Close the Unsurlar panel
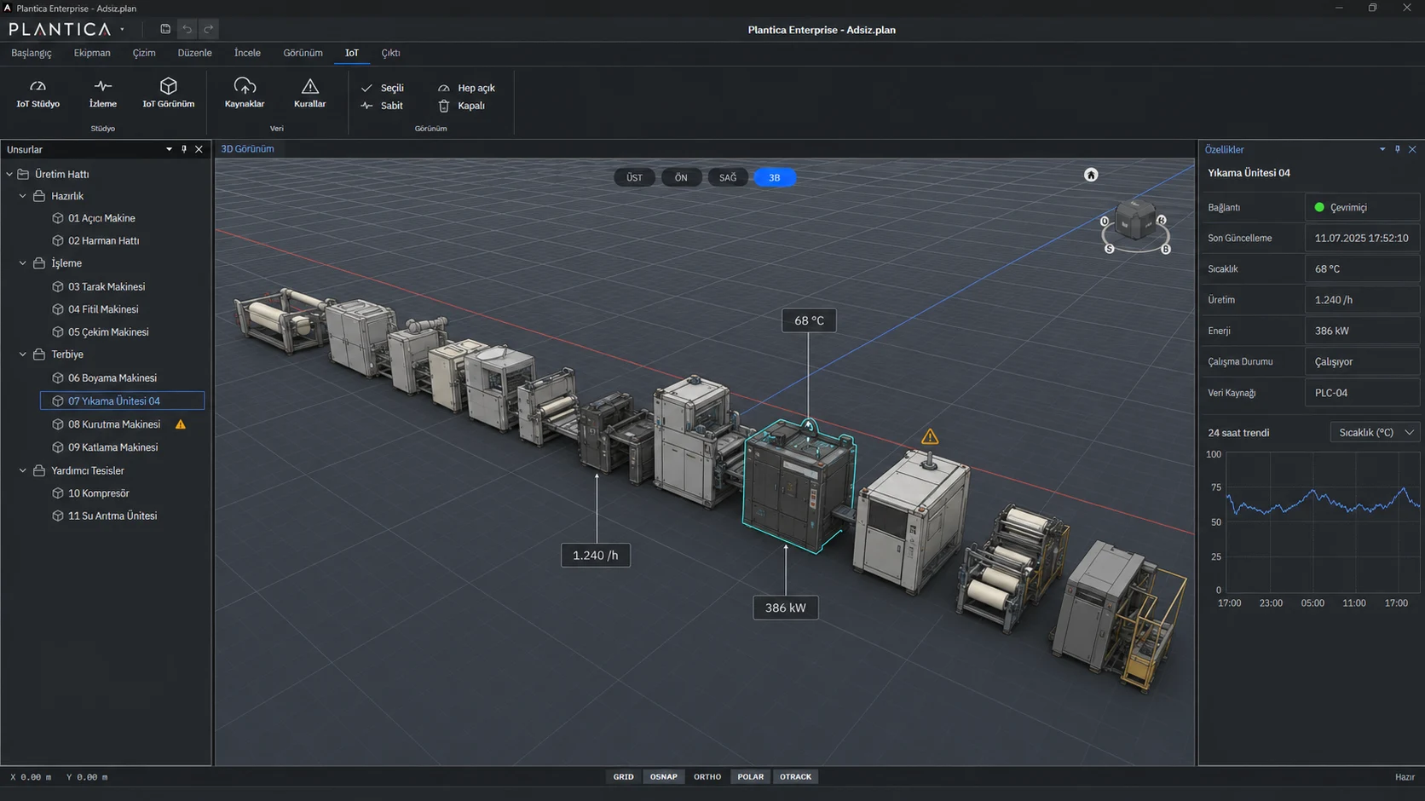 coord(199,149)
